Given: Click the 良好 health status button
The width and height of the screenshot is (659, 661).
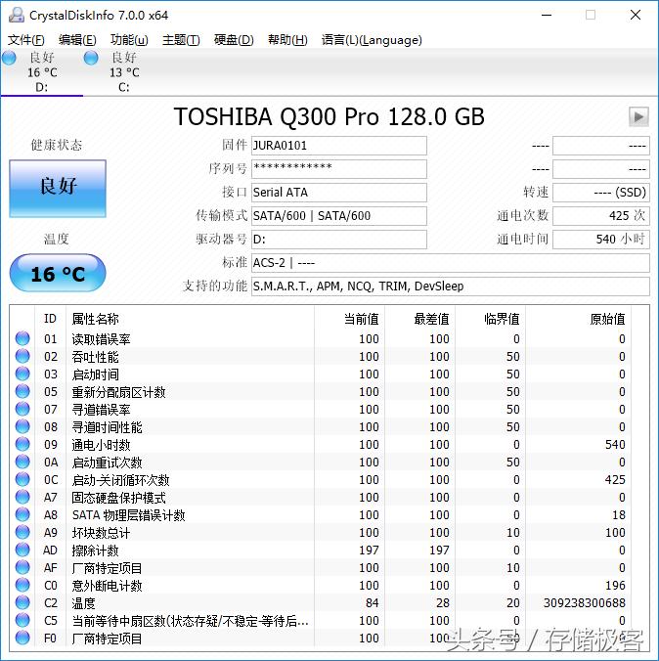Looking at the screenshot, I should (58, 189).
